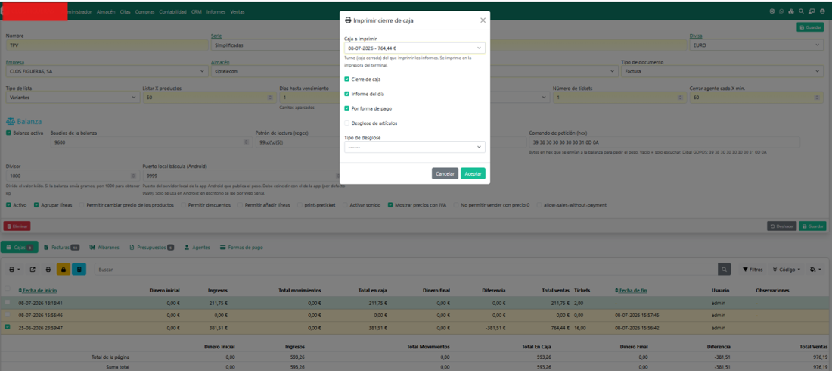Click the Comando de petición (hex) field

pyautogui.click(x=664, y=142)
